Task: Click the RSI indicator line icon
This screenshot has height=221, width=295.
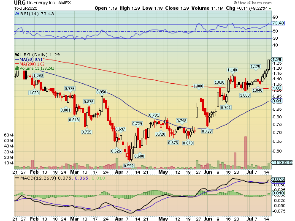Action: click(17, 14)
